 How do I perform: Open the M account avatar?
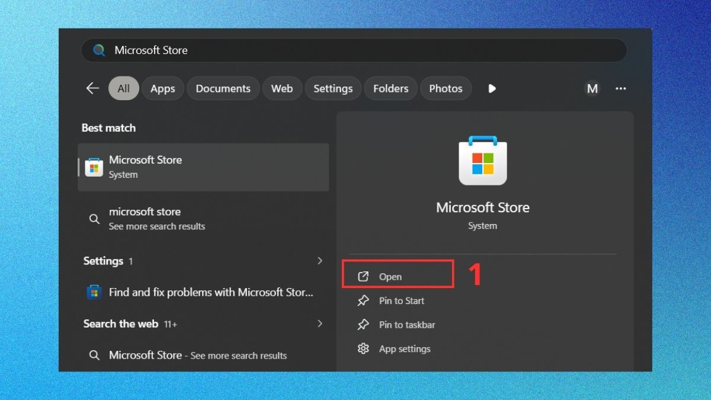click(x=592, y=88)
